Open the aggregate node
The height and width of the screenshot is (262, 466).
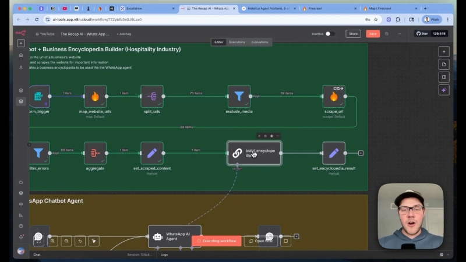(x=95, y=153)
